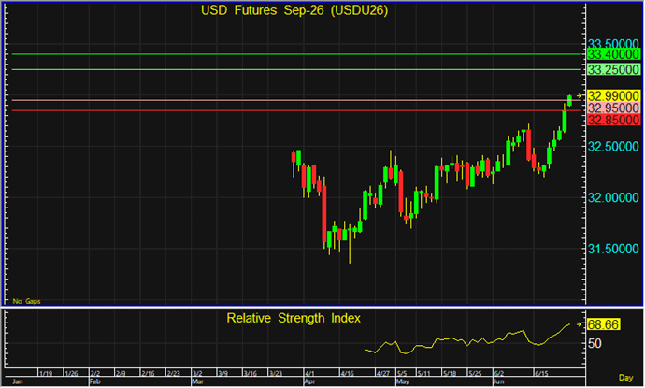Screen dimensions: 645x388
Task: Click the yellow 32.99000 last price label
Action: (613, 96)
